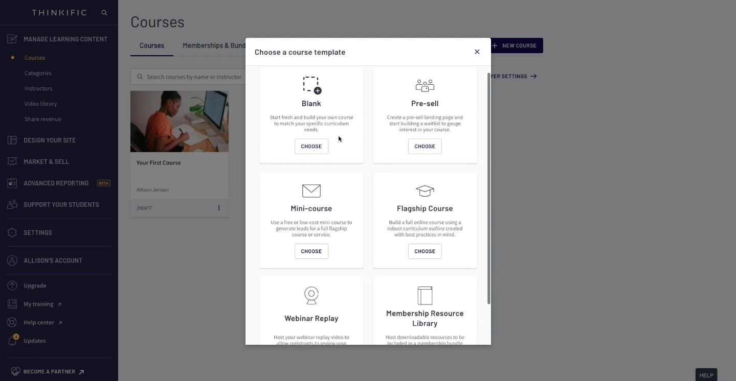Viewport: 736px width, 381px height.
Task: Switch to Memberships & Bundles tab
Action: (214, 45)
